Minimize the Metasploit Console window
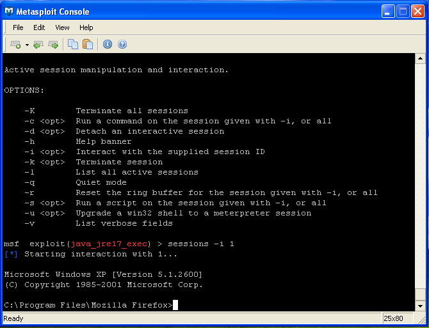 [388, 12]
